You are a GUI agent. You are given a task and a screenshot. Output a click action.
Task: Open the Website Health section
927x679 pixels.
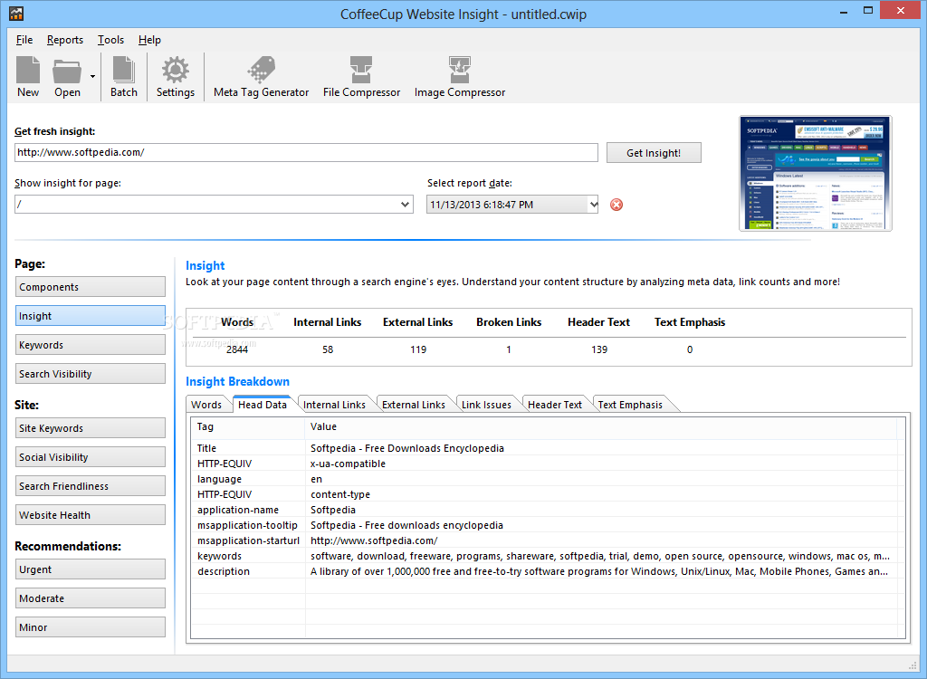click(91, 515)
